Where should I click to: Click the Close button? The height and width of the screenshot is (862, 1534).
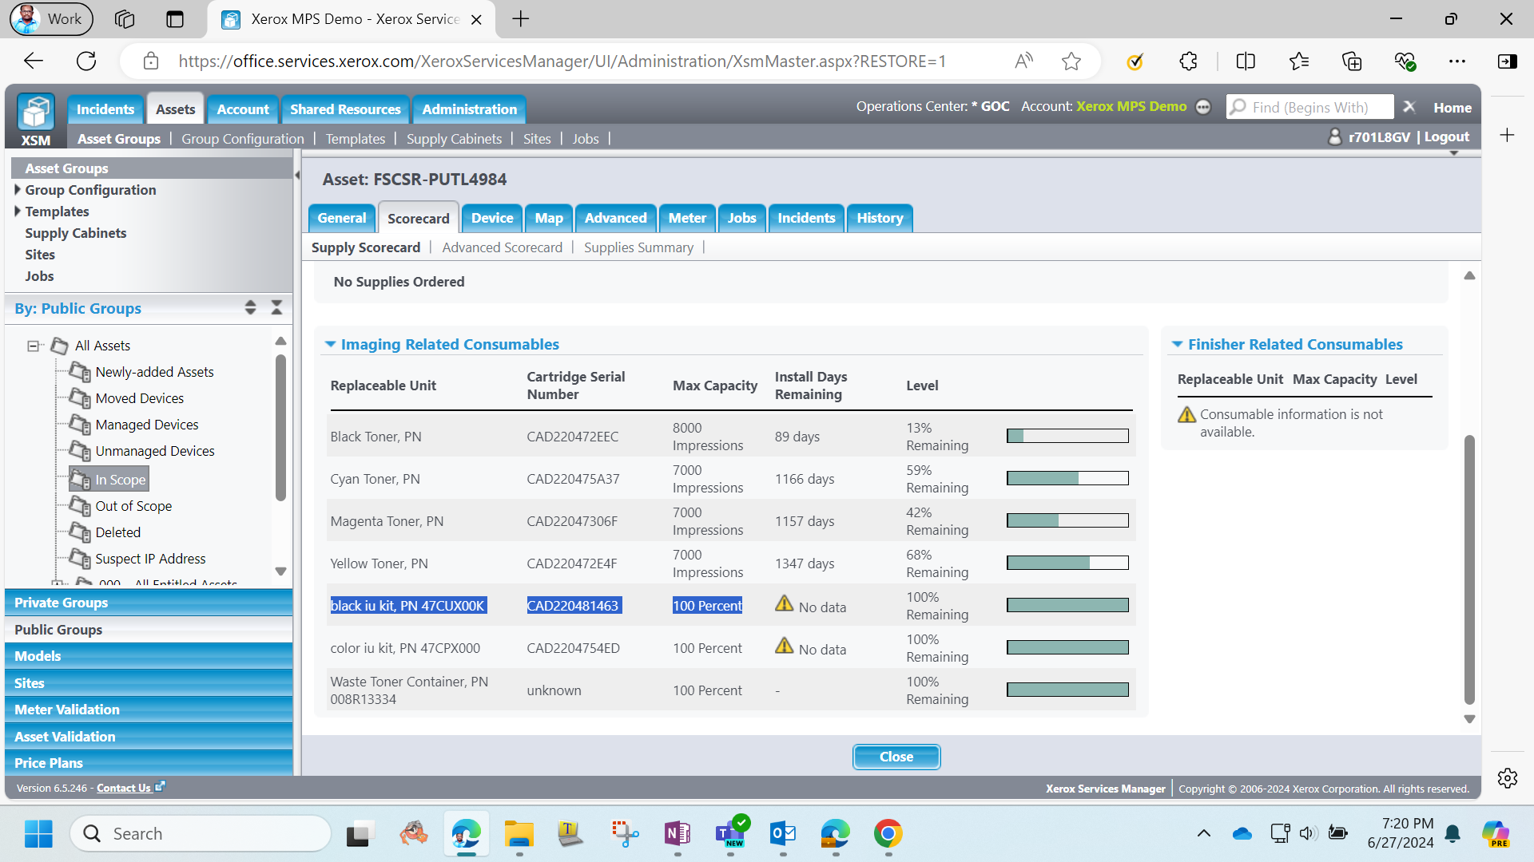[x=896, y=757]
